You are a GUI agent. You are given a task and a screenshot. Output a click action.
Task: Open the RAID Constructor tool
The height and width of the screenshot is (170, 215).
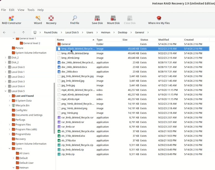coord(12,20)
